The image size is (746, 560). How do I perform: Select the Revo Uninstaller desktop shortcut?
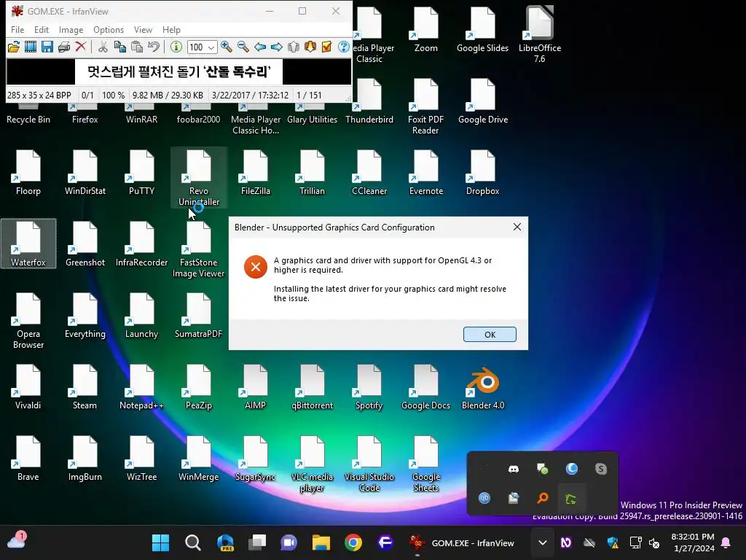[198, 178]
